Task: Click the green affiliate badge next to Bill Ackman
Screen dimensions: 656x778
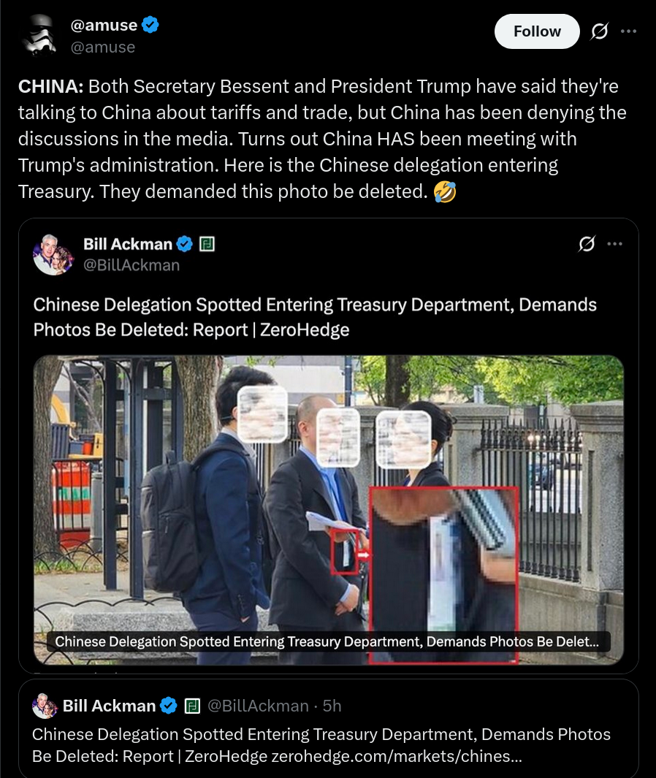Action: 207,244
